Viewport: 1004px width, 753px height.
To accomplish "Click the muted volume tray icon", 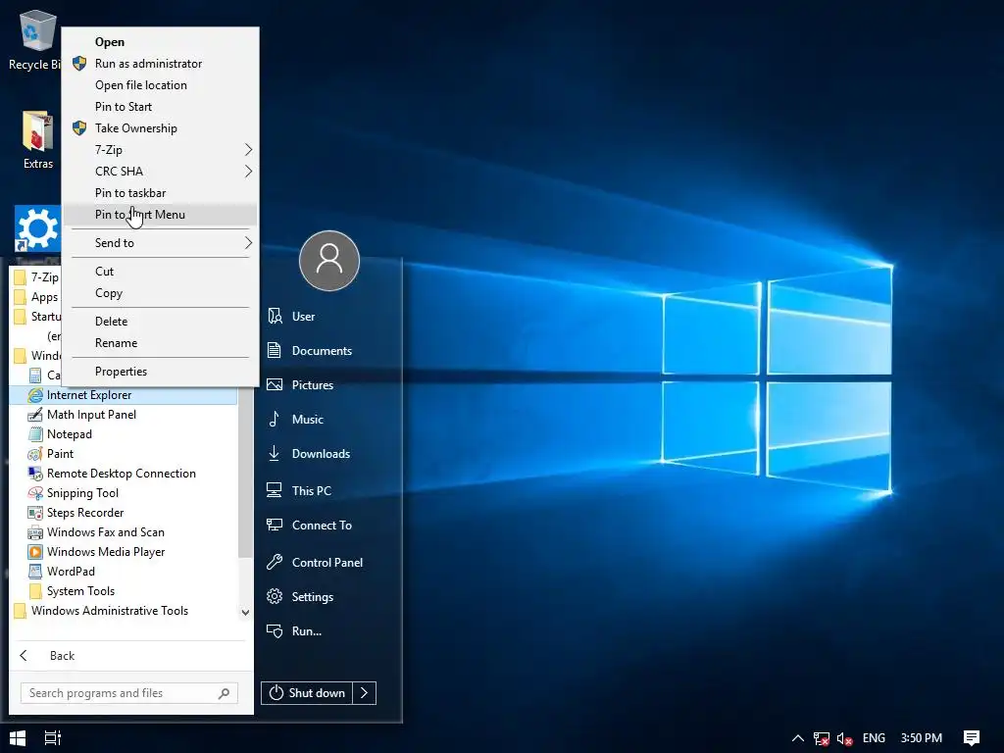I will (x=844, y=738).
